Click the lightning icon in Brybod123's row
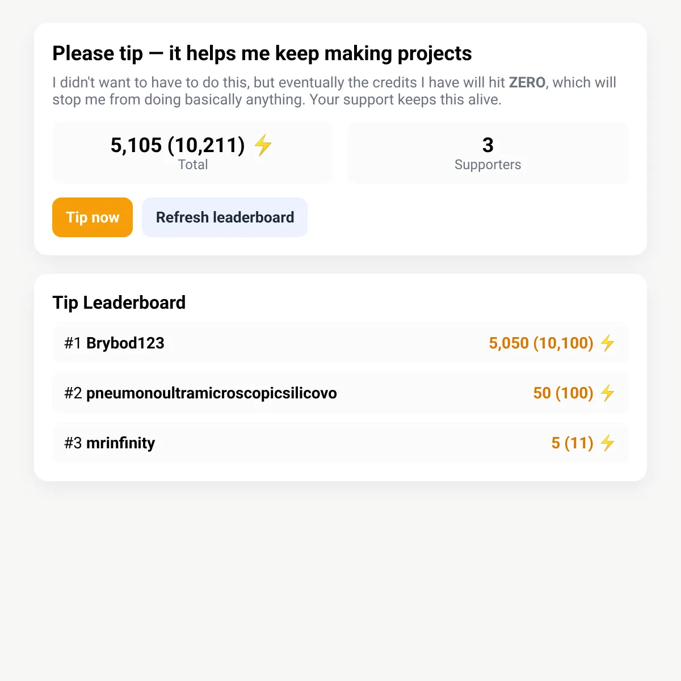681x681 pixels. [608, 343]
